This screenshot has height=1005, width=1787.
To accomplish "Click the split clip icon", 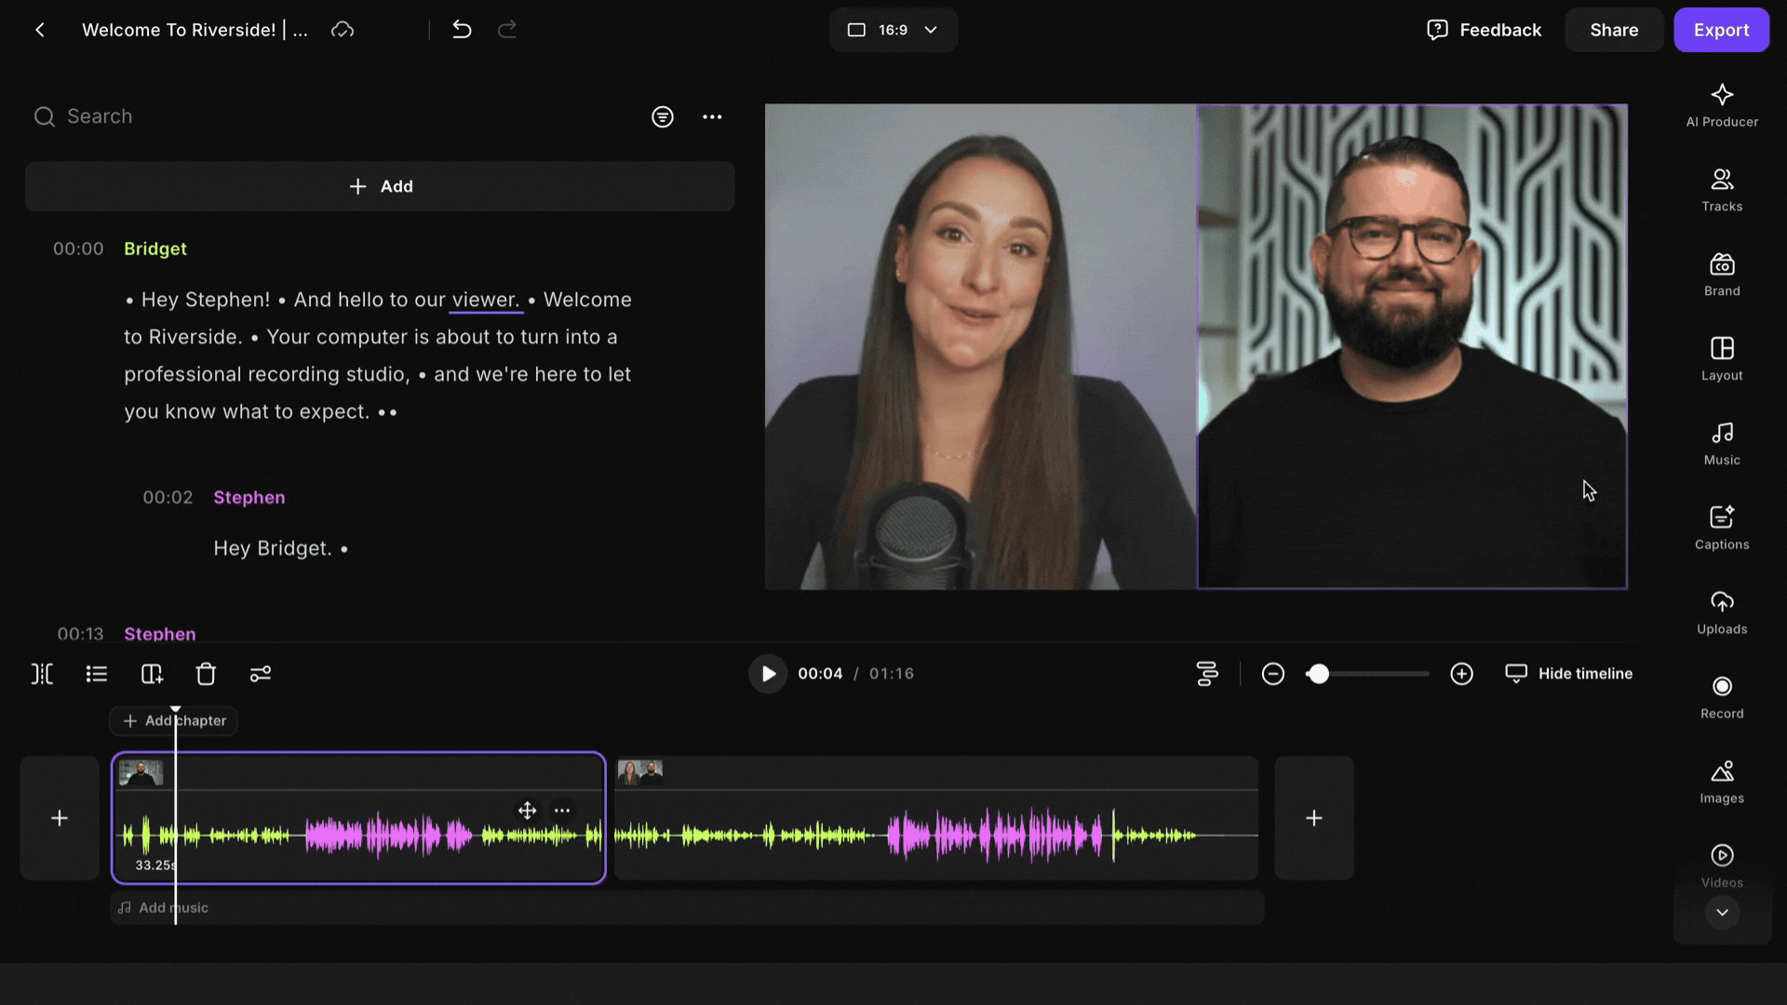I will [x=43, y=674].
